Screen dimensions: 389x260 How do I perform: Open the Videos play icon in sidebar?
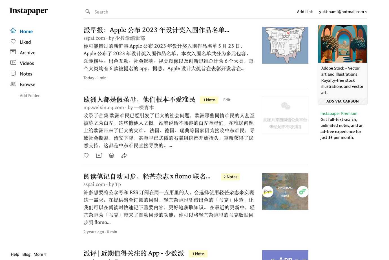tap(13, 63)
